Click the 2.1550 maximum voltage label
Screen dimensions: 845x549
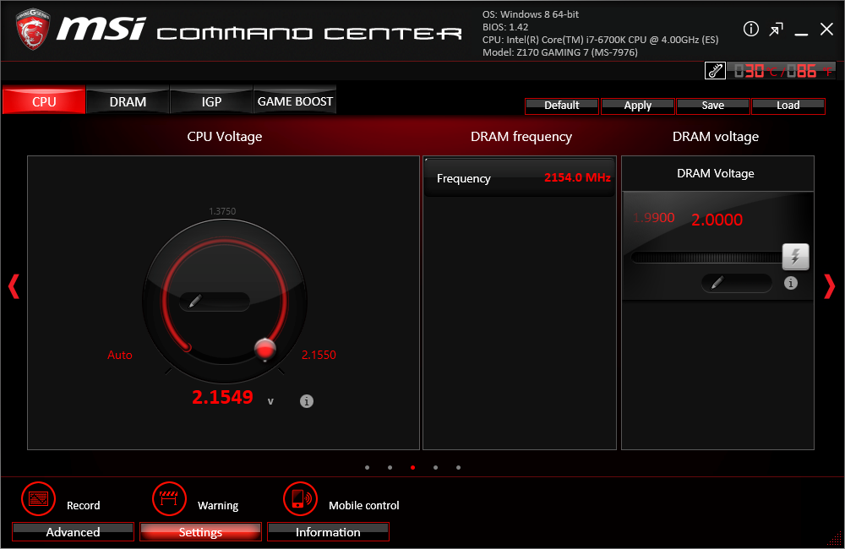319,355
